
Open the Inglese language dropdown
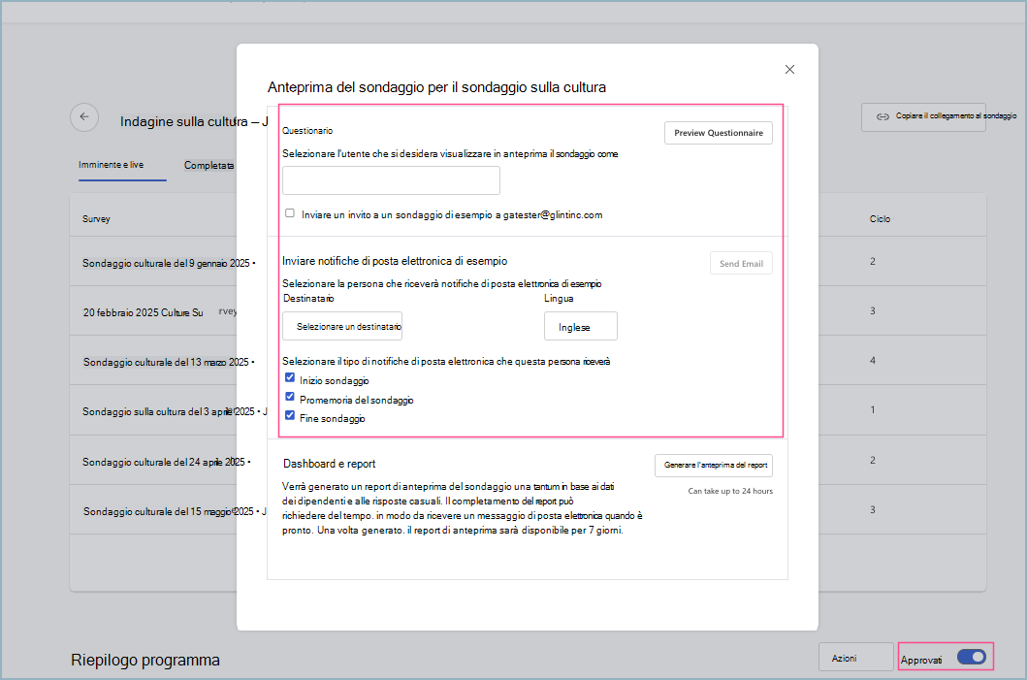tap(580, 326)
